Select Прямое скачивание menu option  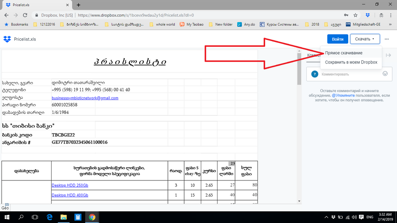(x=343, y=53)
